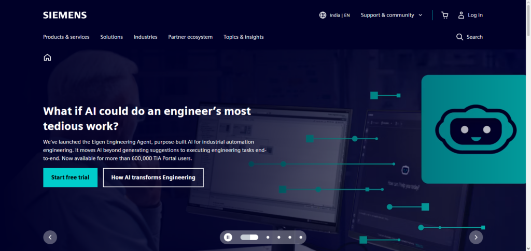The width and height of the screenshot is (531, 251).
Task: Click the Start free trial button
Action: coord(71,178)
